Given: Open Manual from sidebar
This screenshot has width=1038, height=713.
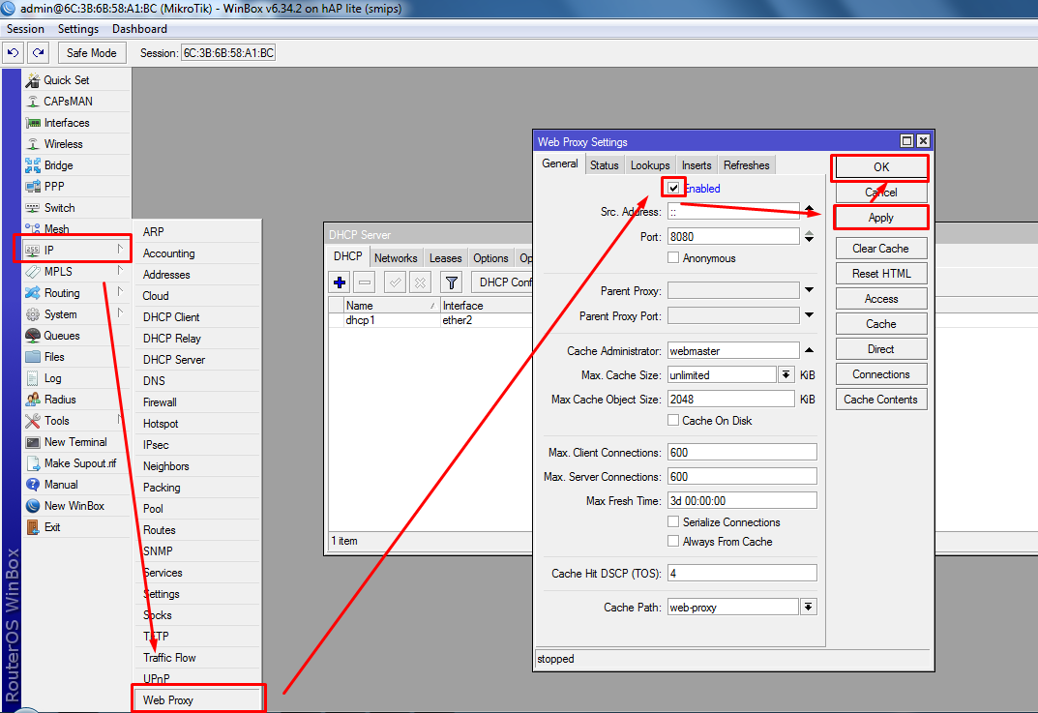Looking at the screenshot, I should (x=61, y=484).
